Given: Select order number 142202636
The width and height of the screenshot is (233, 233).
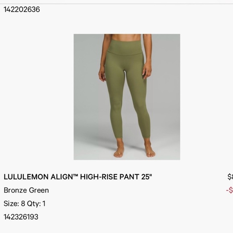Looking at the screenshot, I should pos(22,9).
